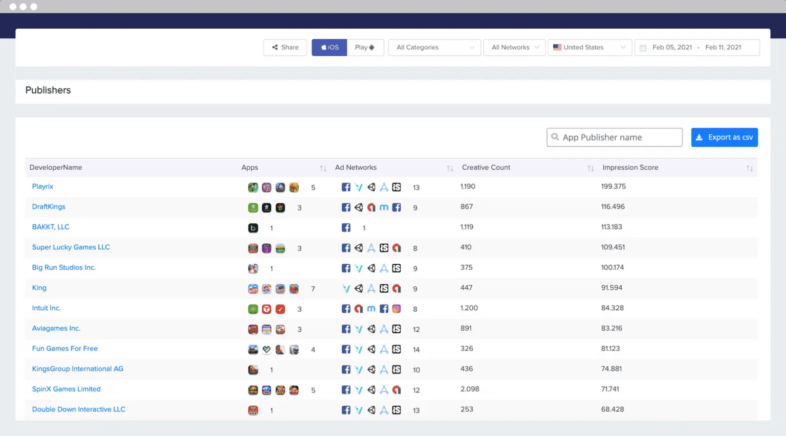Switch the platform to Play

click(365, 48)
